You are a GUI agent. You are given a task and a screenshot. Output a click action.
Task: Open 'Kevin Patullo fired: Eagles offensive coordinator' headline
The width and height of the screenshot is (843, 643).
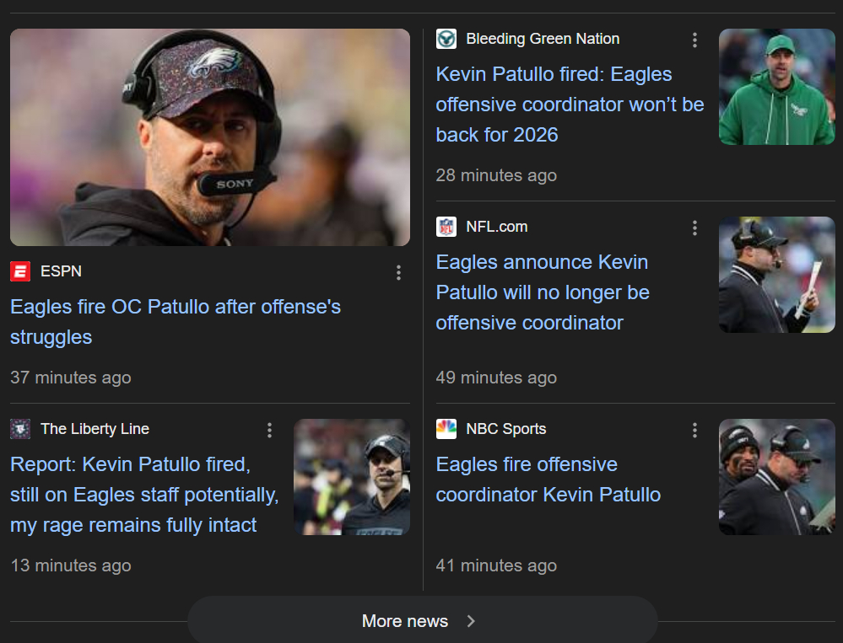click(570, 104)
